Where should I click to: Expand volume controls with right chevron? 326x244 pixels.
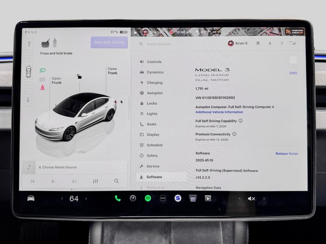click(264, 198)
